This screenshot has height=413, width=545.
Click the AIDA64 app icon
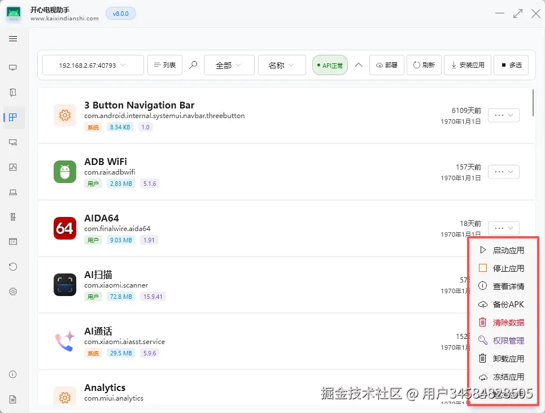(65, 228)
